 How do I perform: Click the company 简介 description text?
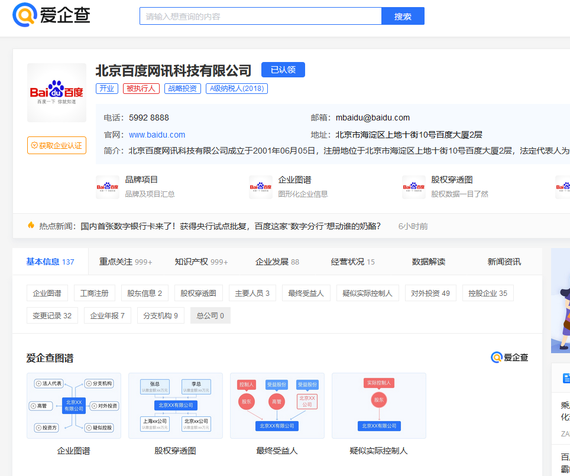pyautogui.click(x=349, y=151)
